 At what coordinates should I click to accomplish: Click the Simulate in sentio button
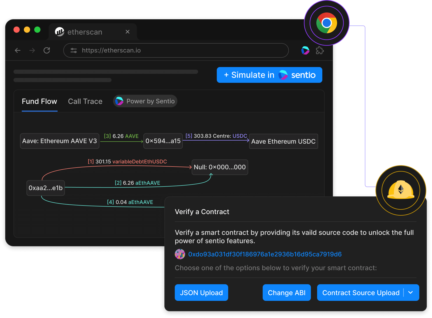[x=269, y=75]
